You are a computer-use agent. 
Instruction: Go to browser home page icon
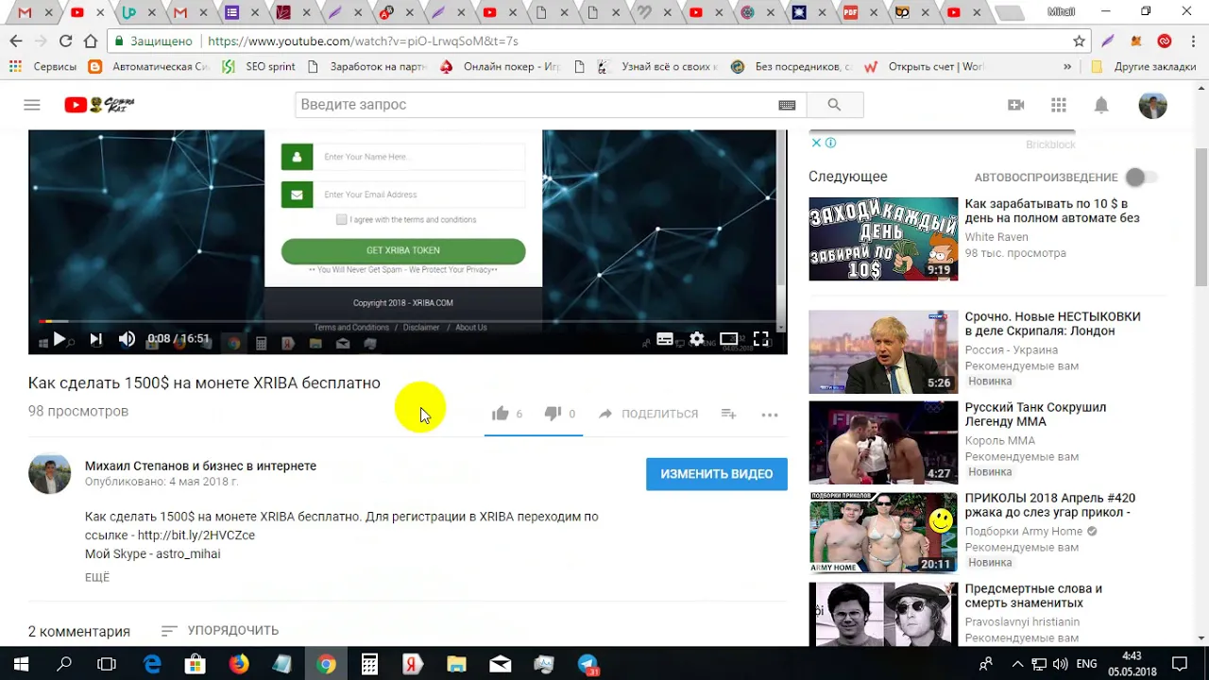(x=91, y=42)
